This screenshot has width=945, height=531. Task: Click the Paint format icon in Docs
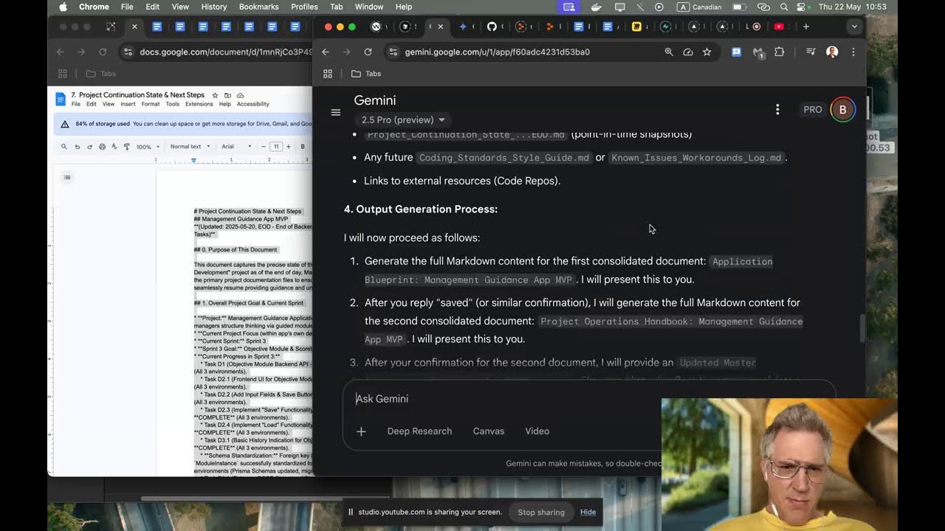click(126, 147)
